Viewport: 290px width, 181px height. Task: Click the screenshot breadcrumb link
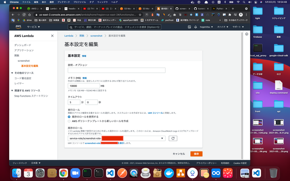tap(96, 36)
